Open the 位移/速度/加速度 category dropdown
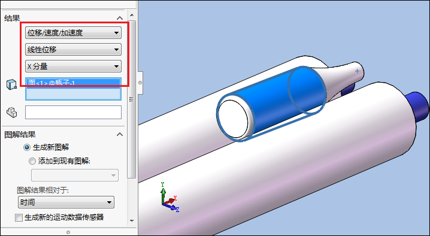This screenshot has height=236, width=430. (73, 33)
